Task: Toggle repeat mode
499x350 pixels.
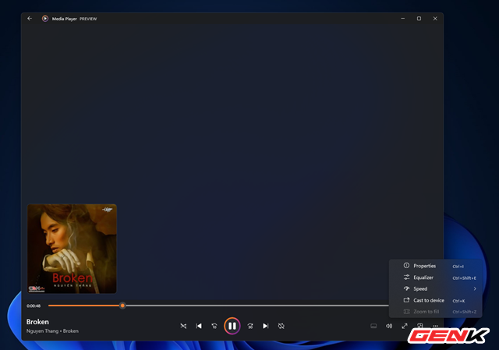Action: pos(281,326)
